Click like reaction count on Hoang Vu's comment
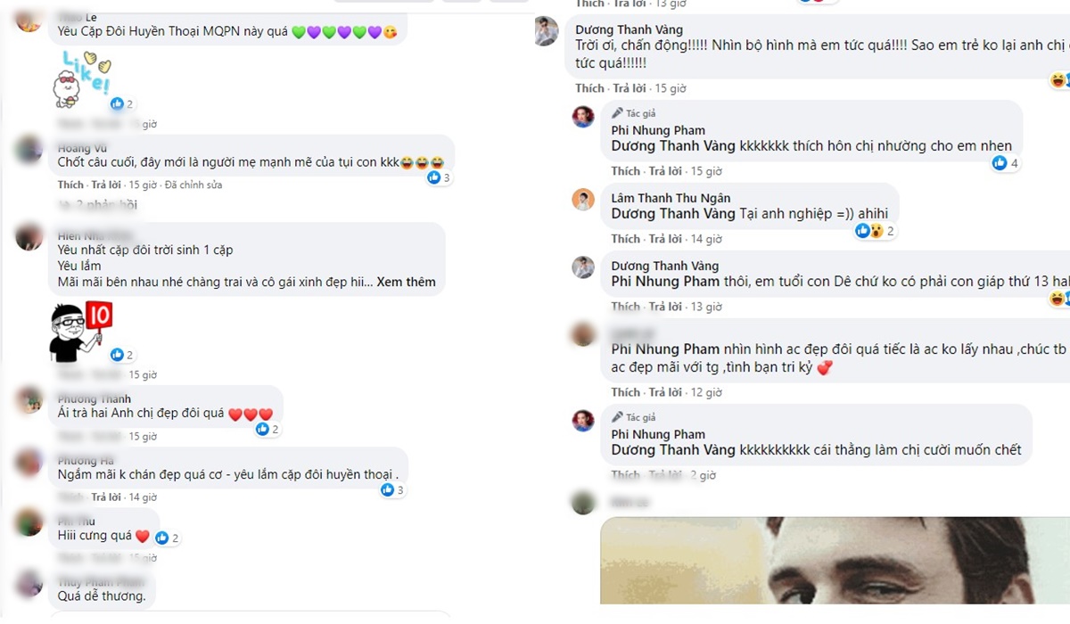 (x=440, y=177)
